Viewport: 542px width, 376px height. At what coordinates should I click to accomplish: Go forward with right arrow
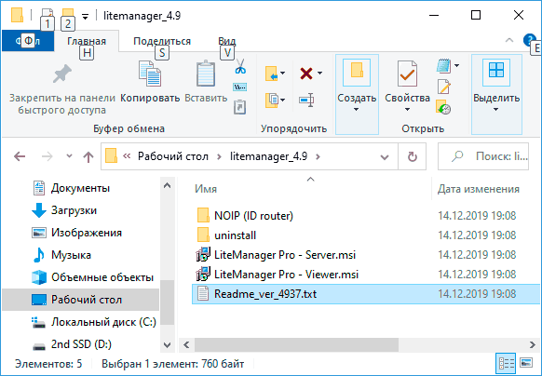click(x=47, y=156)
